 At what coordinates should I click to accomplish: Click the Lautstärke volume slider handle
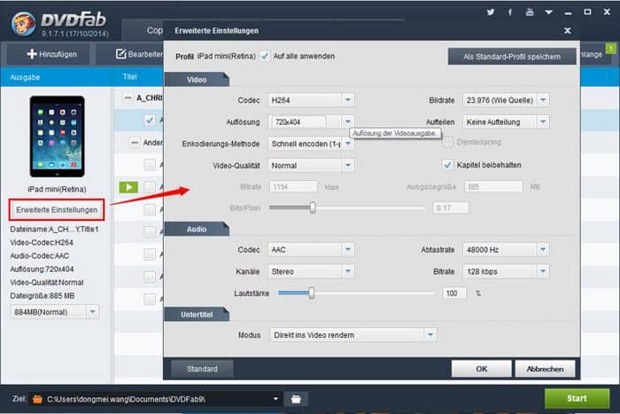tap(312, 293)
